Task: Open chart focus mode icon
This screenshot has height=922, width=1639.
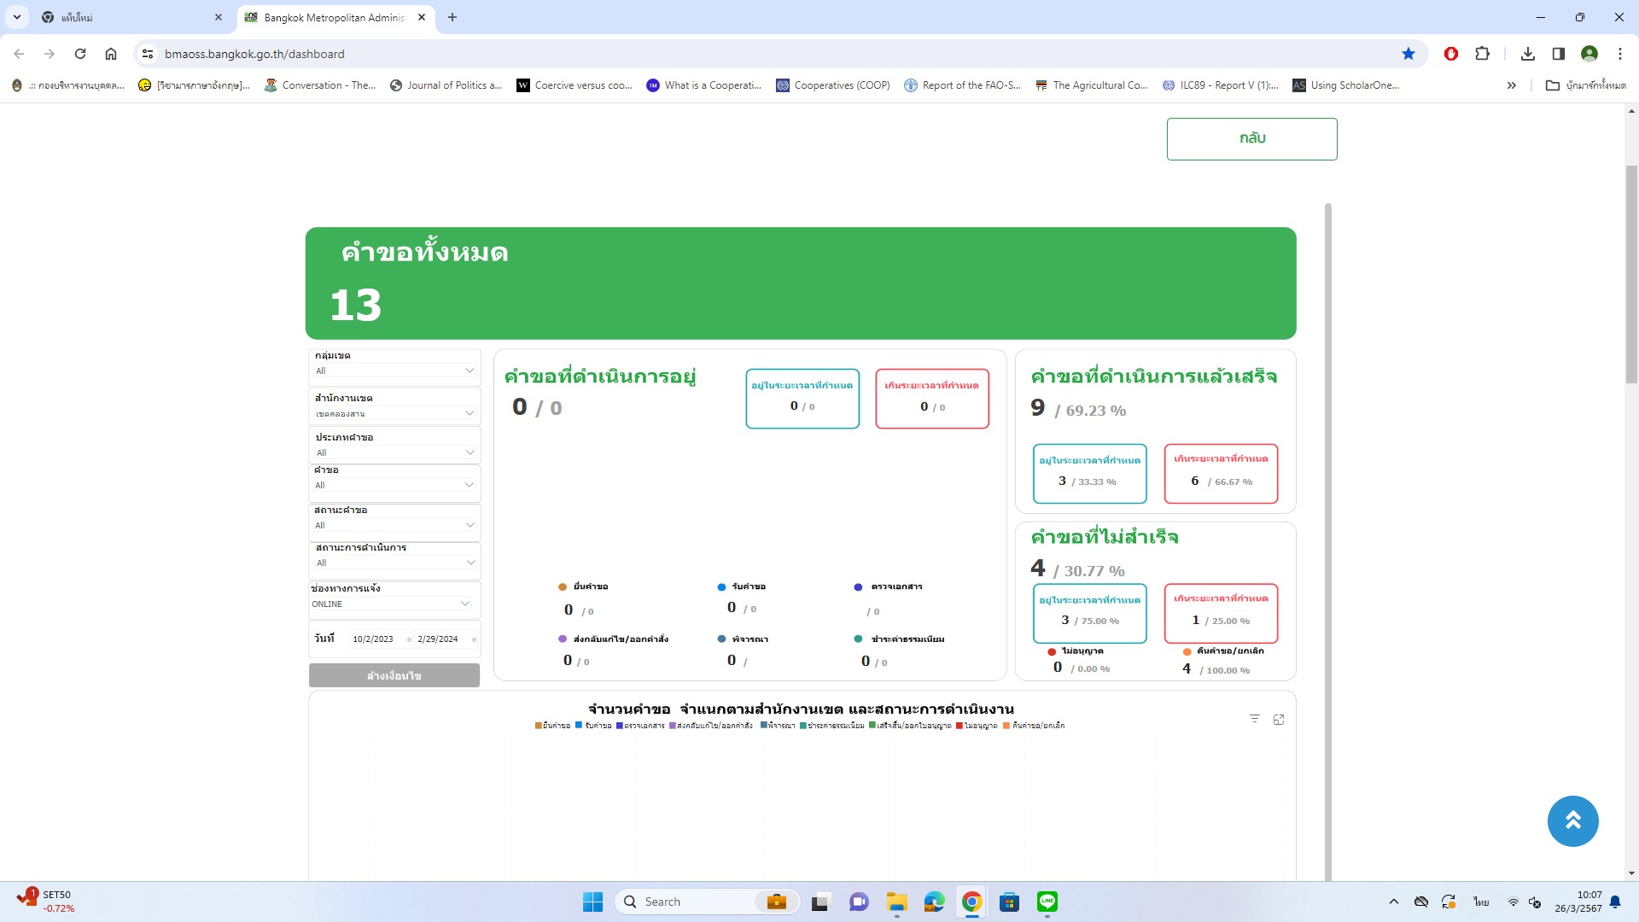Action: 1279,720
